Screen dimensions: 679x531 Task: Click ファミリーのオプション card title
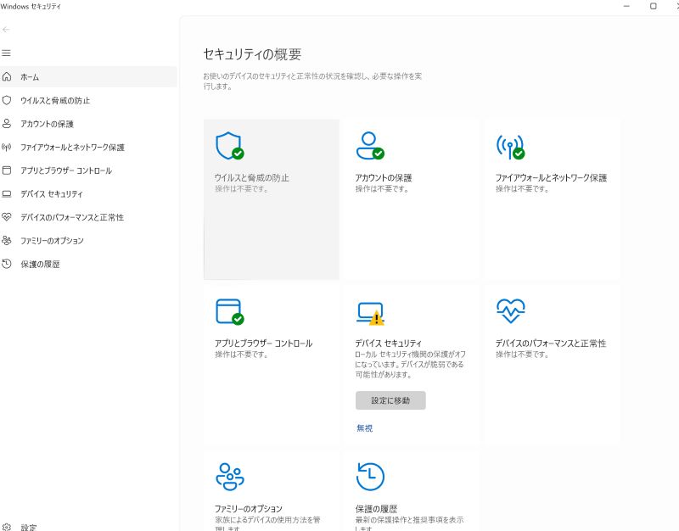pyautogui.click(x=248, y=508)
